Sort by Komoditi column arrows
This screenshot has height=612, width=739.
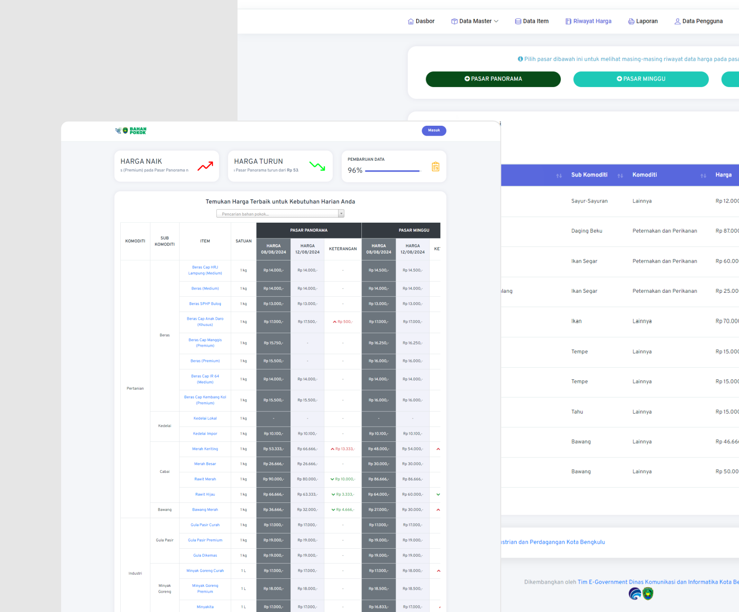703,176
